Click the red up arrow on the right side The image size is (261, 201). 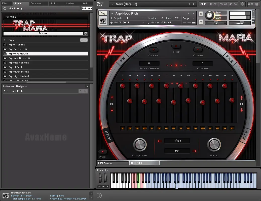(242, 98)
